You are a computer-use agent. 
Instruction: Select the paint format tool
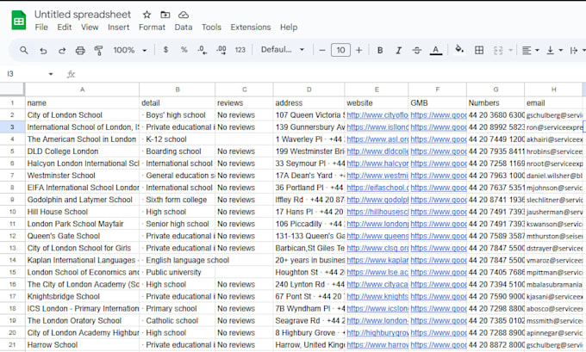pos(98,50)
